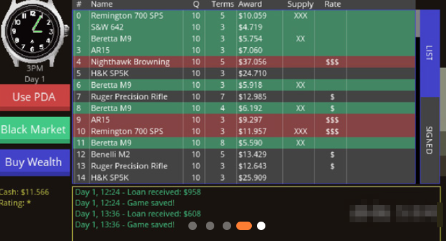Click the $37.056 award value
The width and height of the screenshot is (446, 241).
point(252,62)
